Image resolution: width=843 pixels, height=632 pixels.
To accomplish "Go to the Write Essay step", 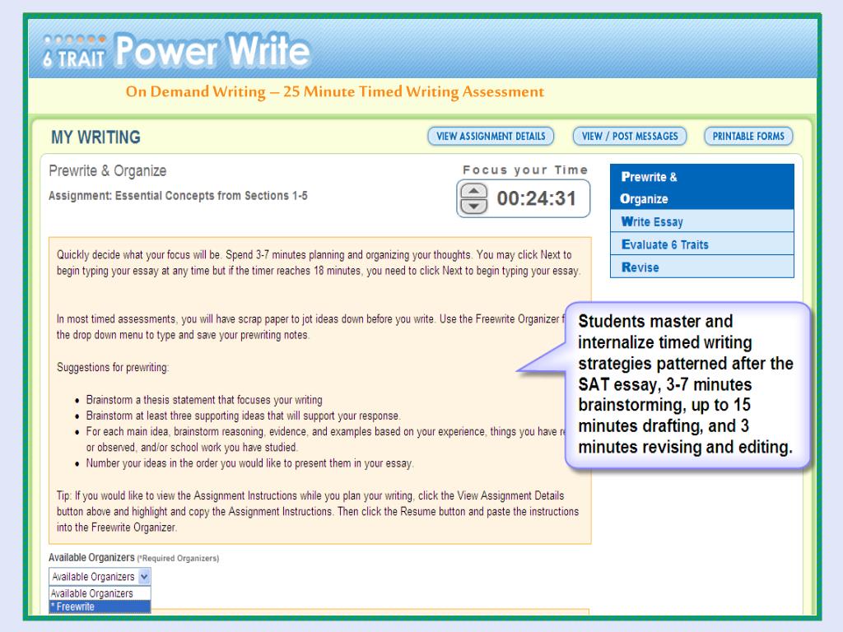I will click(x=702, y=221).
